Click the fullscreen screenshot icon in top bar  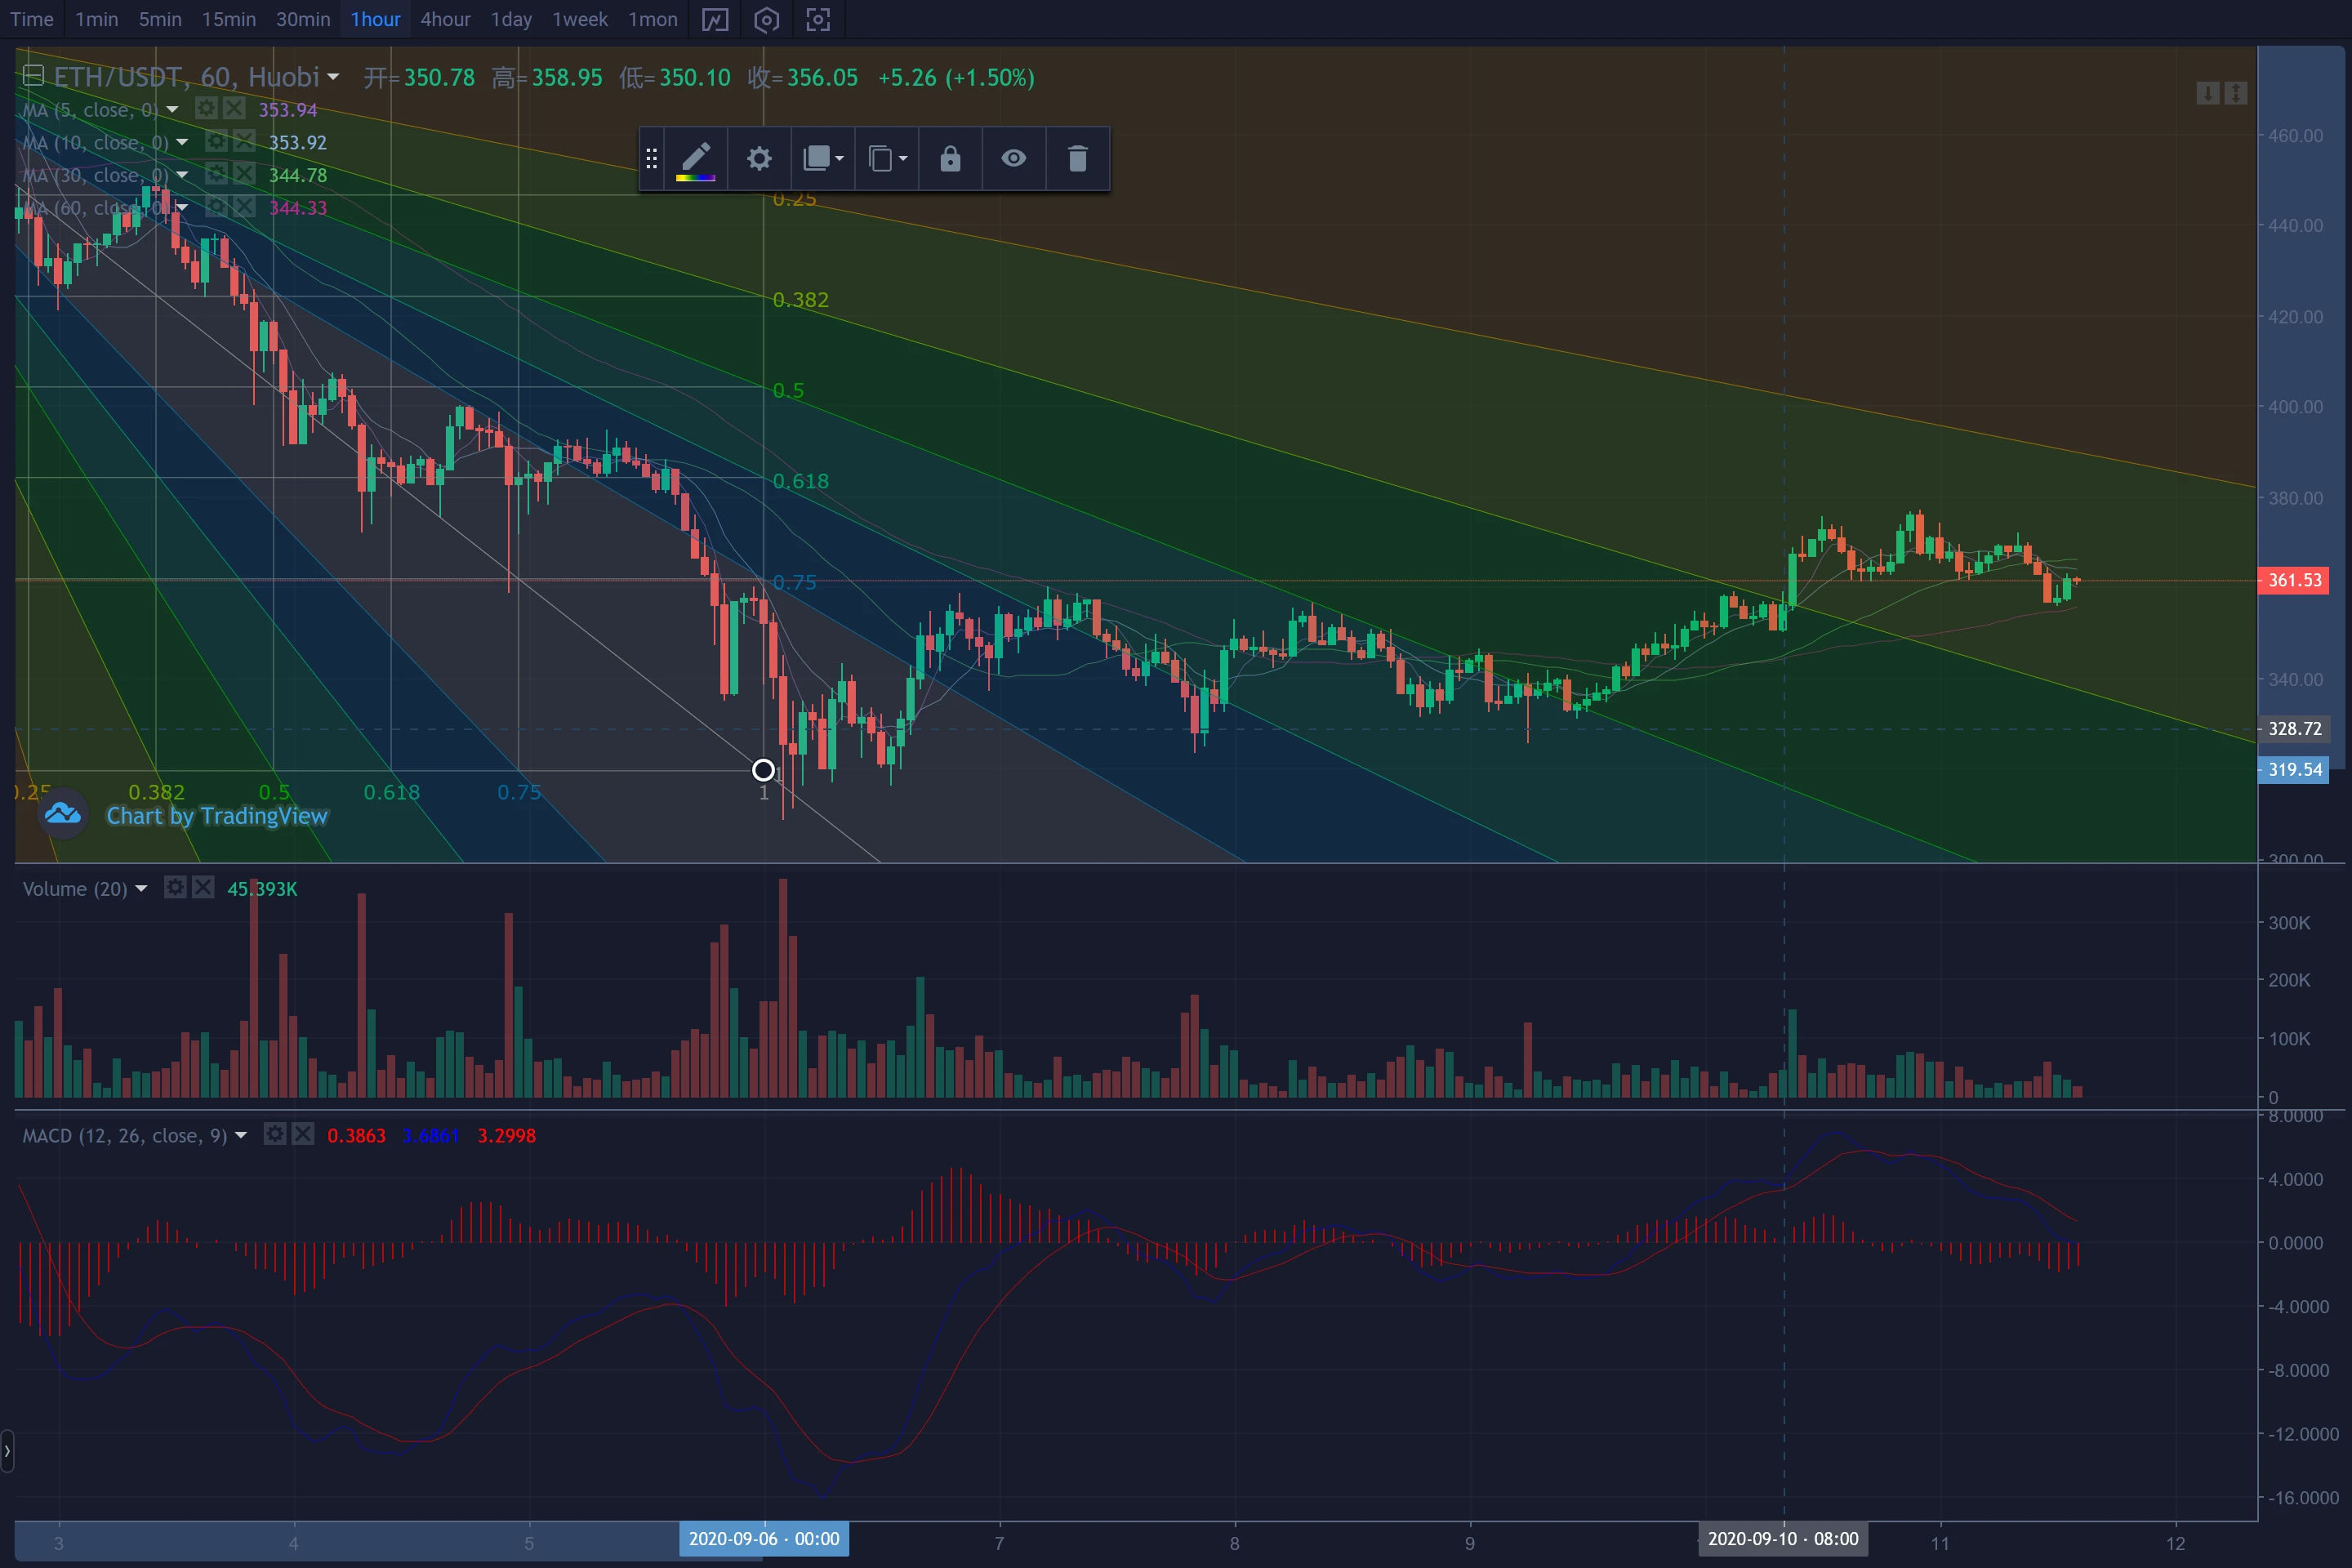818,19
